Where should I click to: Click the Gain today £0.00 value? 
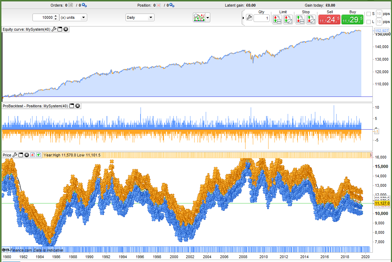[x=330, y=5]
